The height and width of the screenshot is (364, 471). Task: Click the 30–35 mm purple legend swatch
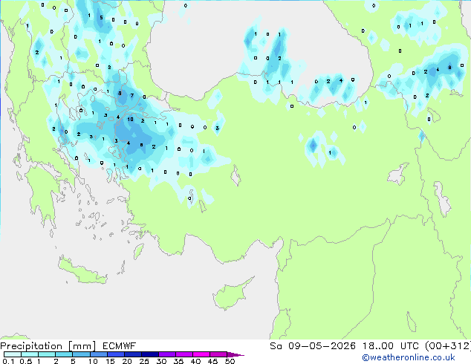click(166, 354)
